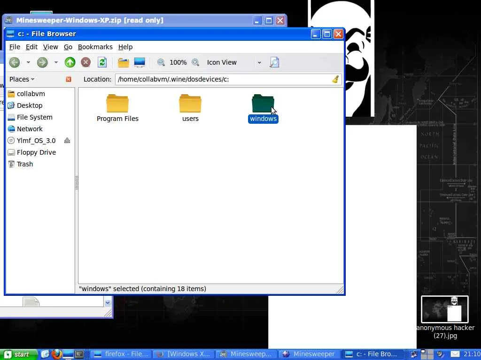The width and height of the screenshot is (481, 360).
Task: Click the volume tray icon
Action: pos(441,354)
